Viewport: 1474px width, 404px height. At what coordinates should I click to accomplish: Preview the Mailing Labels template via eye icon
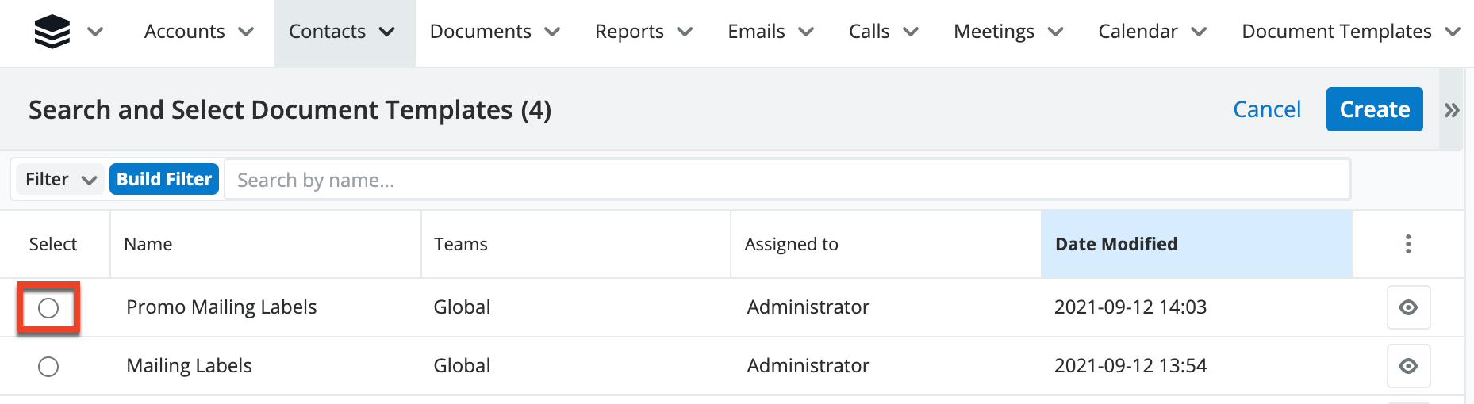(x=1408, y=366)
